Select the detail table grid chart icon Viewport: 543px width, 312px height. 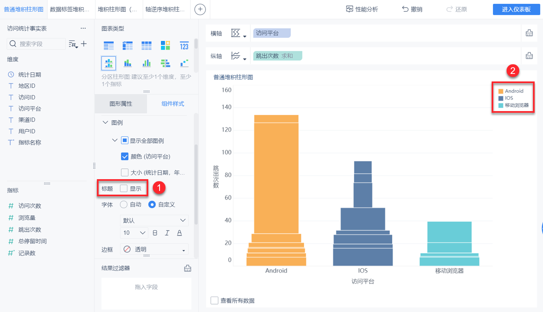pyautogui.click(x=146, y=46)
